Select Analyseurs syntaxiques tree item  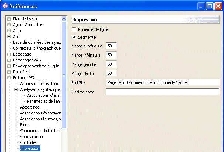[41, 89]
